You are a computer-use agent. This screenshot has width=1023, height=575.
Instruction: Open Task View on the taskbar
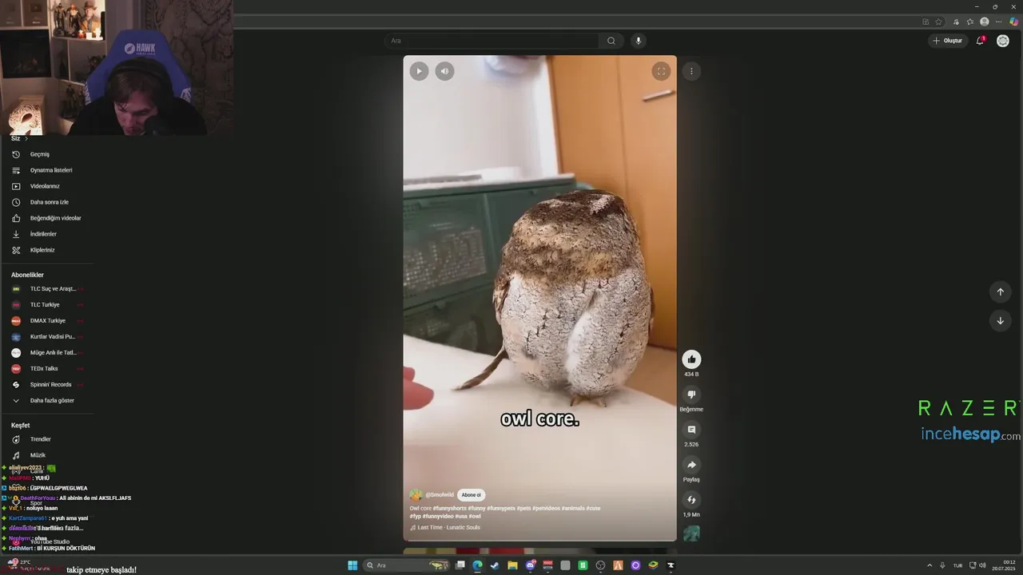[460, 565]
